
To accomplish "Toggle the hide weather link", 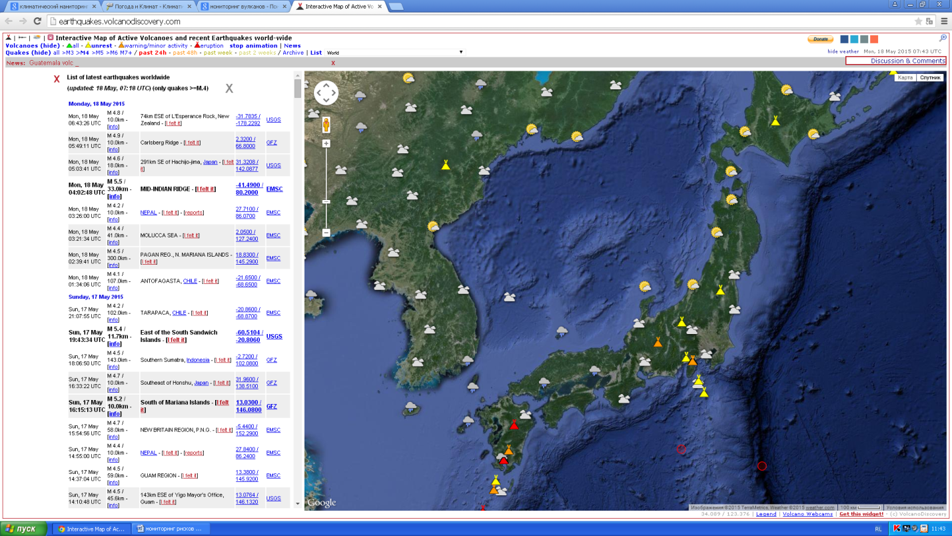I will 843,51.
